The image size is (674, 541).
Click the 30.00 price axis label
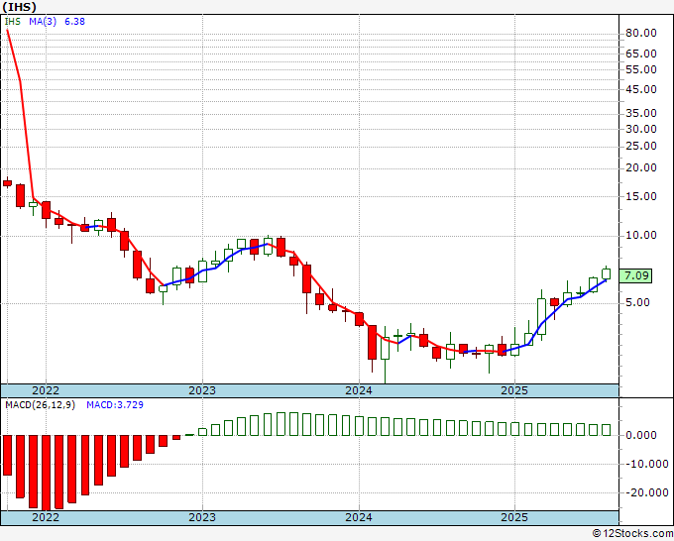tap(641, 129)
